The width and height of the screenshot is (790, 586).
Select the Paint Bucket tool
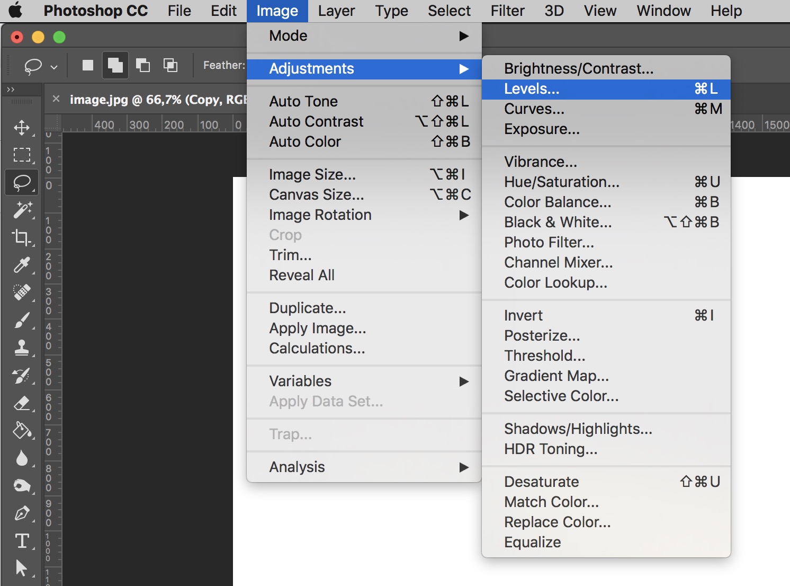coord(22,430)
